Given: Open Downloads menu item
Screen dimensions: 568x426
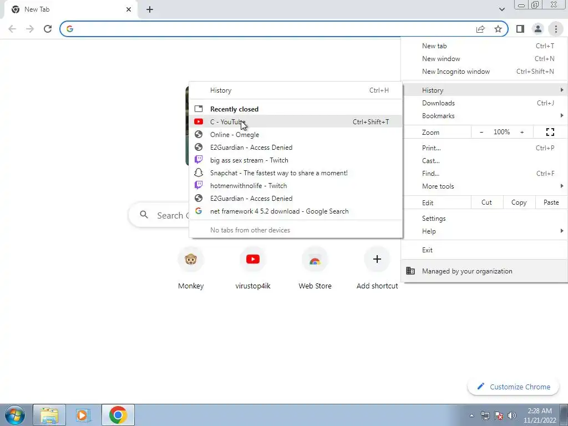Looking at the screenshot, I should tap(484, 103).
